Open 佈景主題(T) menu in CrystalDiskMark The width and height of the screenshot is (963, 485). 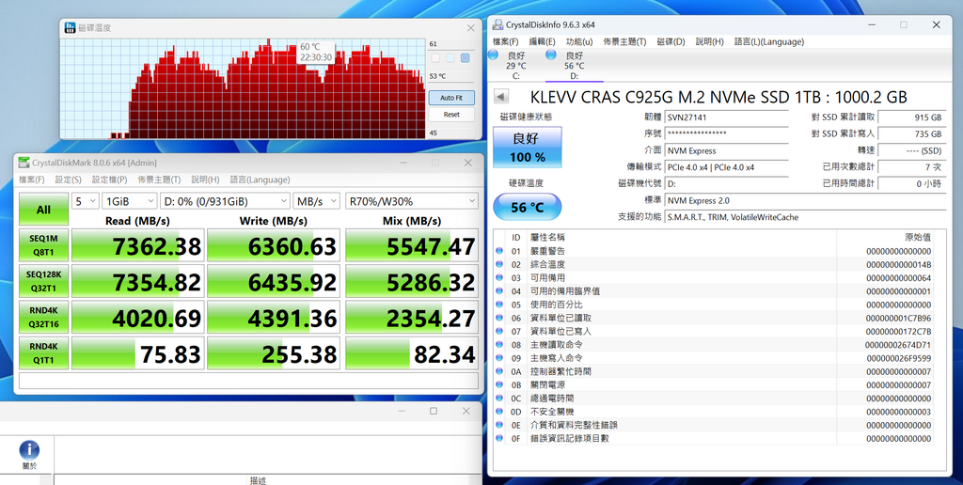[159, 180]
